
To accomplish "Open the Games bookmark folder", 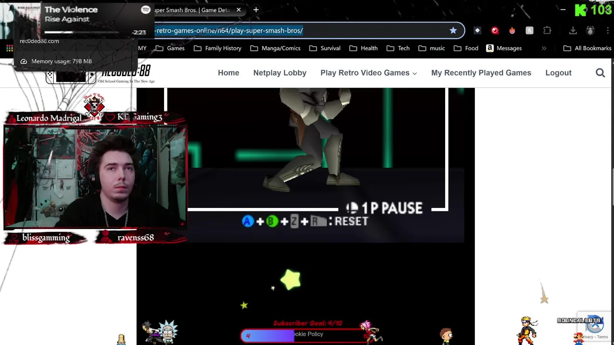I will [x=170, y=48].
